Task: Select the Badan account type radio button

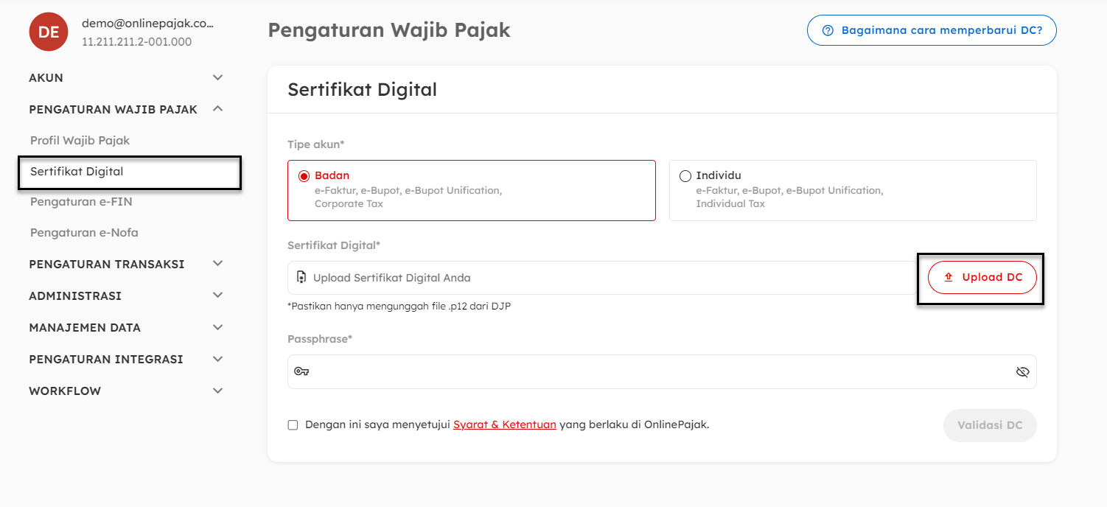Action: [x=304, y=176]
